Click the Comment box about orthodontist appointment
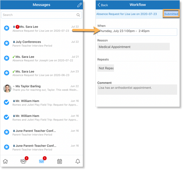The image size is (183, 170). point(137,90)
